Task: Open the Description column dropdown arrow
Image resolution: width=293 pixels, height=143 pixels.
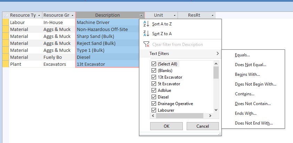Action: [141, 15]
